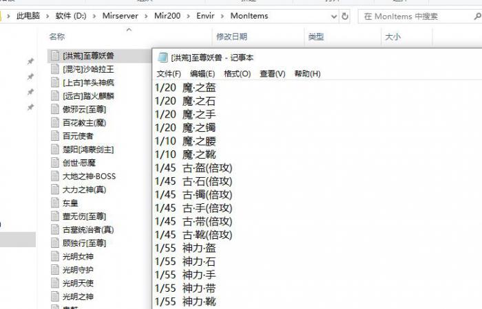Select the 软件 (D:) breadcrumb
Image resolution: width=482 pixels, height=309 pixels.
71,16
